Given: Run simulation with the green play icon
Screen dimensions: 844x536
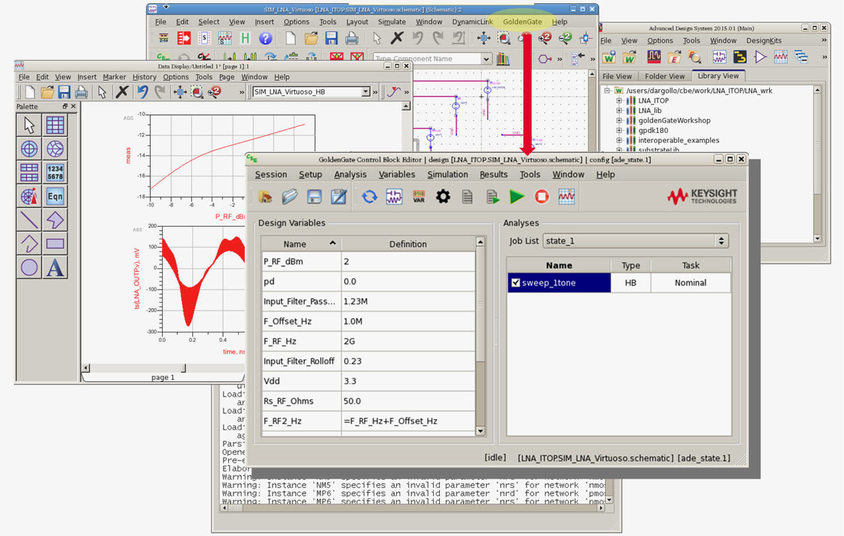Looking at the screenshot, I should coord(517,196).
